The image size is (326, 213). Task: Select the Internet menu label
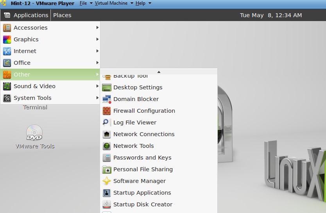coord(25,51)
